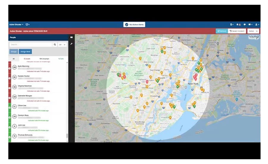
Task: Click the document icon in top bar
Action: [232, 24]
